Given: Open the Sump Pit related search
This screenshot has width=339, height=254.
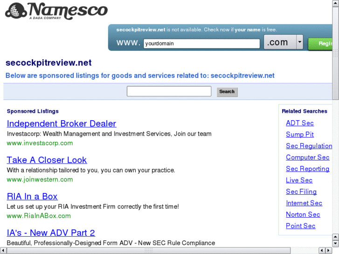Looking at the screenshot, I should point(300,135).
